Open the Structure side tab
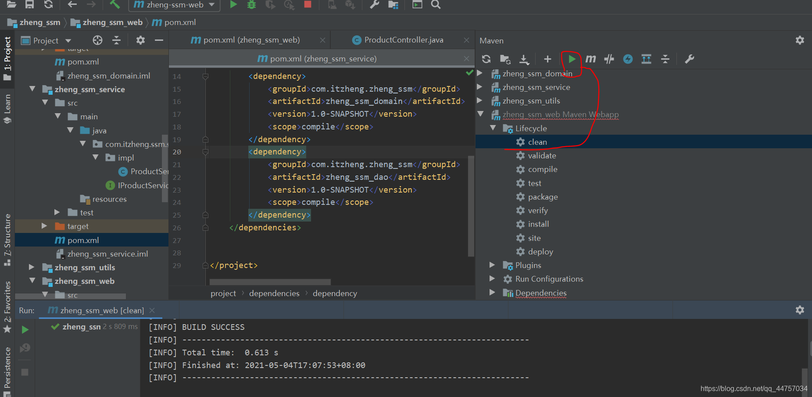 click(x=7, y=240)
